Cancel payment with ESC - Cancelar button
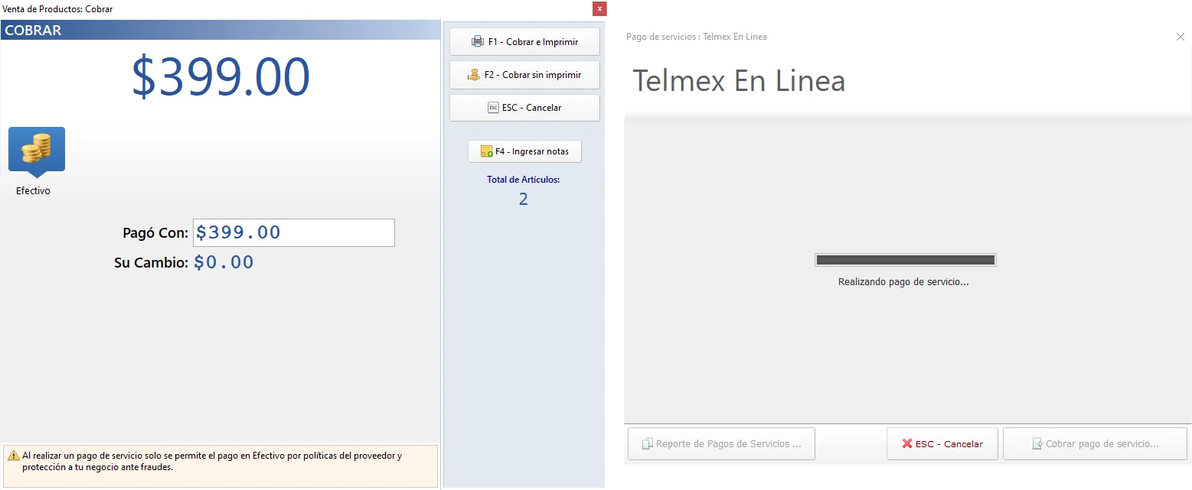Screen dimensions: 1192x490 tap(942, 443)
